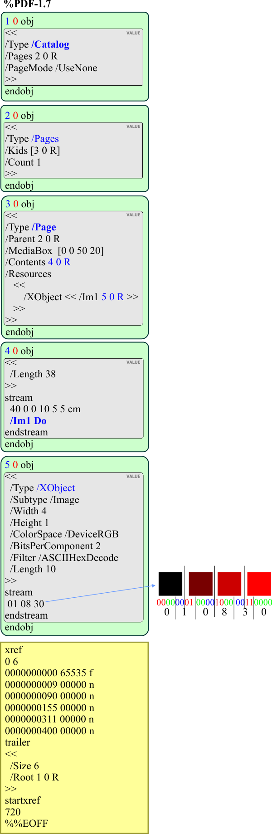272x834 pixels.
Task: Click the '/MediaBox [0 0 50 20]' line
Action: coord(54,251)
